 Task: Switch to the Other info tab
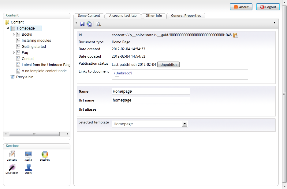point(154,16)
